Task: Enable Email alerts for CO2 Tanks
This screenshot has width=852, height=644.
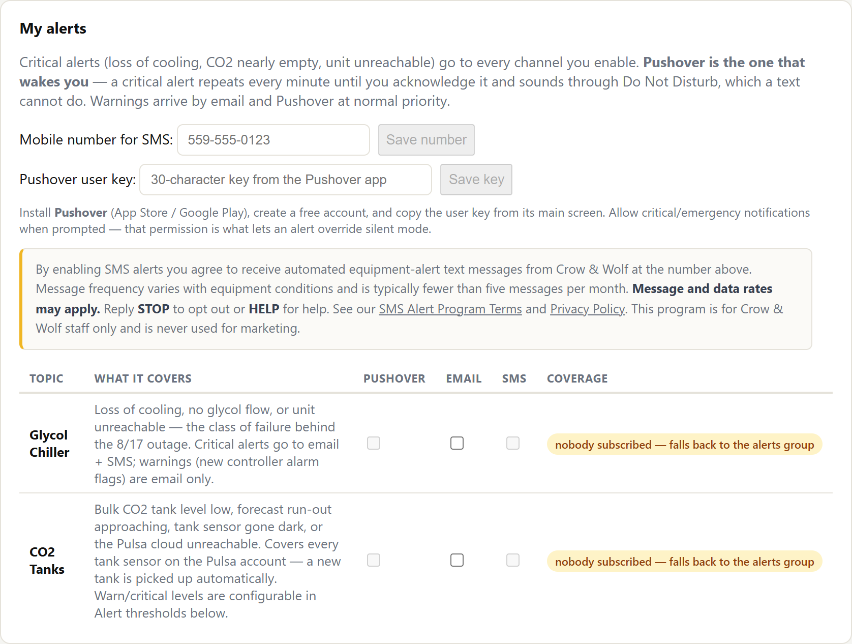Action: [457, 560]
